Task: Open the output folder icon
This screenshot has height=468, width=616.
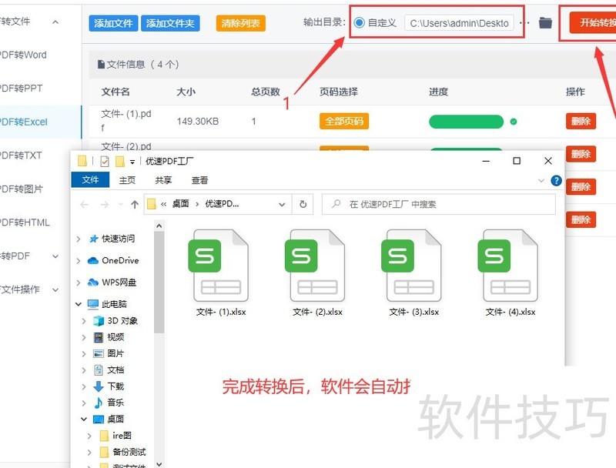Action: [545, 23]
